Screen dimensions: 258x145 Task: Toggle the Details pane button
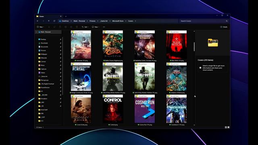(224, 27)
